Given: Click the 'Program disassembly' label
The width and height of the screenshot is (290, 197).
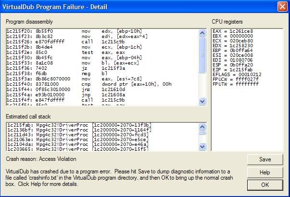Looking at the screenshot, I should 29,22.
